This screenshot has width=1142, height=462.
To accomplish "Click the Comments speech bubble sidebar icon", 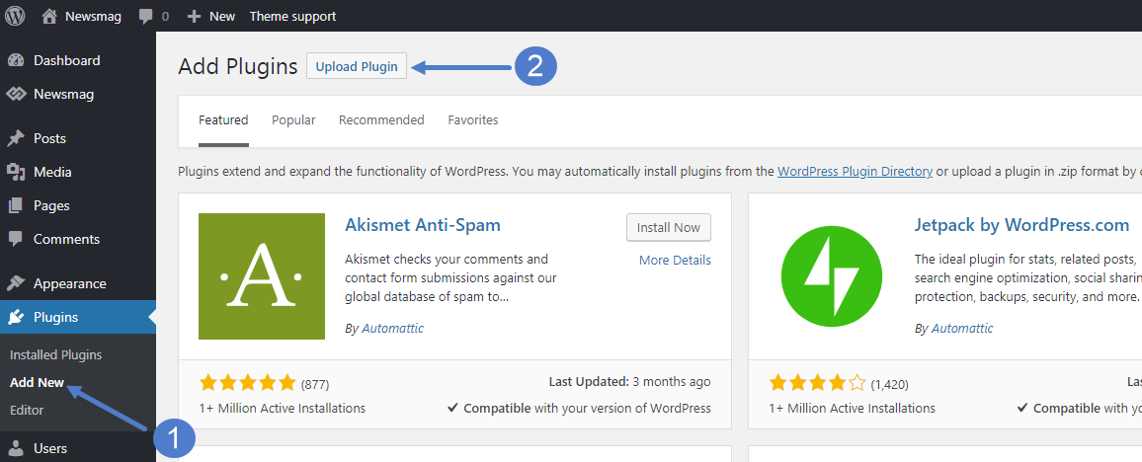I will [x=16, y=239].
